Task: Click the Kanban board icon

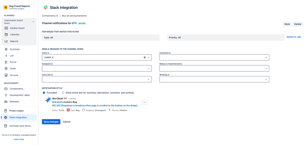Action: click(6, 28)
